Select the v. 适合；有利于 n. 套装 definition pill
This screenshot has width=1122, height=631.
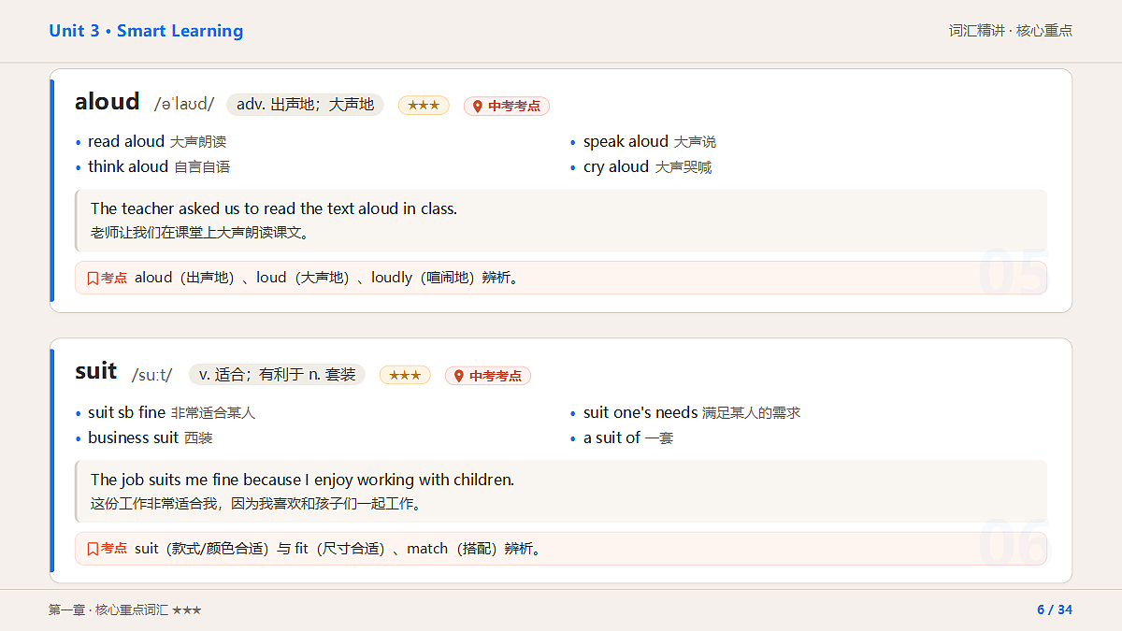coord(277,375)
